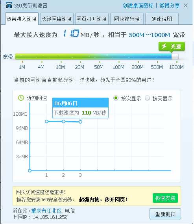
Task: Click the 128MB axis label
Action: [20, 114]
